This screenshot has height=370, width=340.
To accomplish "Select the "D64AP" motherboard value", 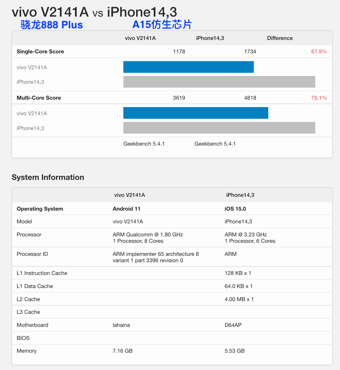I will [x=233, y=325].
